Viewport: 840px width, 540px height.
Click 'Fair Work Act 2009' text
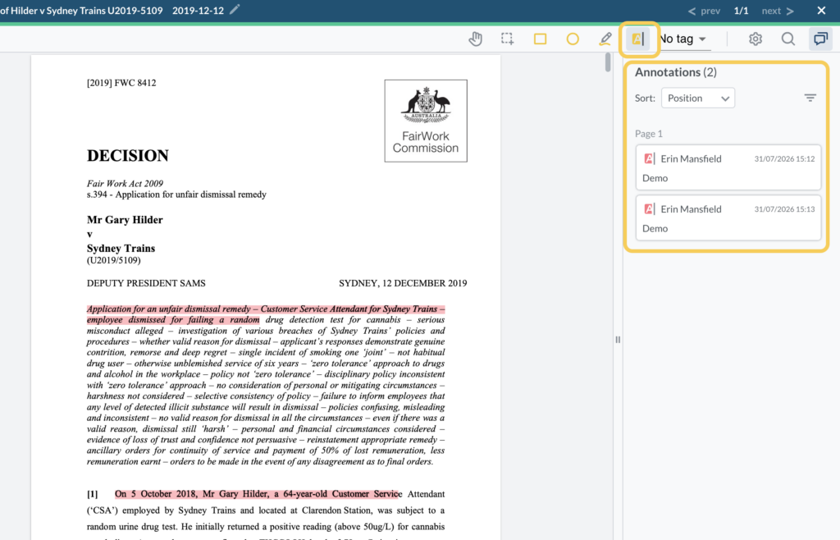coord(125,184)
